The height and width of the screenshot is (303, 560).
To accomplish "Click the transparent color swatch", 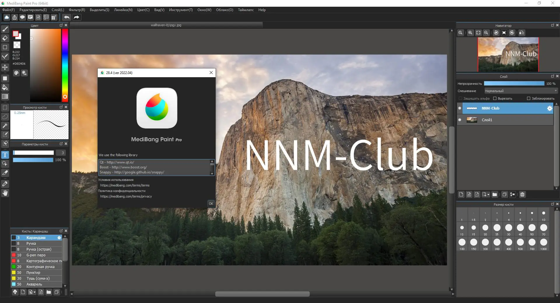I will tap(17, 45).
